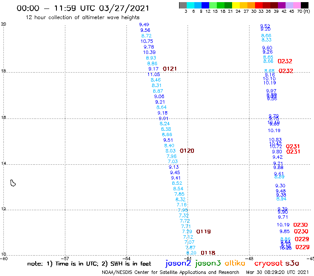
Task: Select the orange 30 ft legend swatch
Action: coord(251,5)
